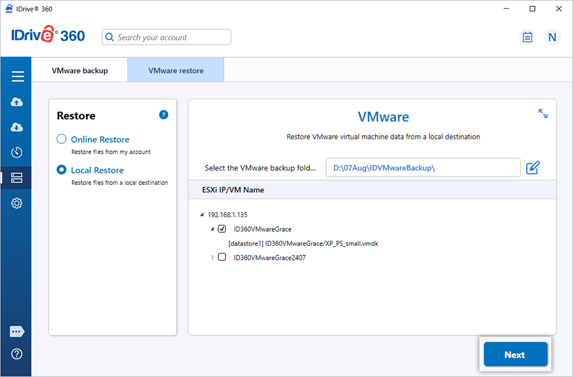Close the IDrive 360 window

[559, 9]
